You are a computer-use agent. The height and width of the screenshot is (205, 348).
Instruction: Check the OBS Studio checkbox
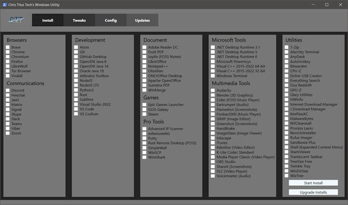click(213, 162)
